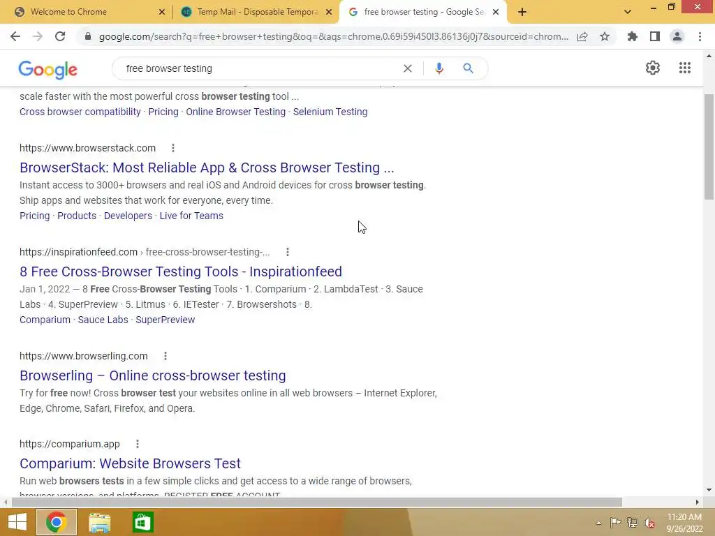715x536 pixels.
Task: Show hidden system tray icons
Action: [598, 523]
